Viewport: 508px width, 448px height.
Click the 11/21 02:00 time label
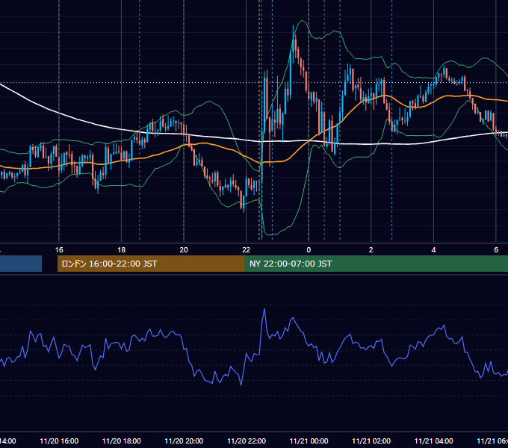pyautogui.click(x=371, y=441)
